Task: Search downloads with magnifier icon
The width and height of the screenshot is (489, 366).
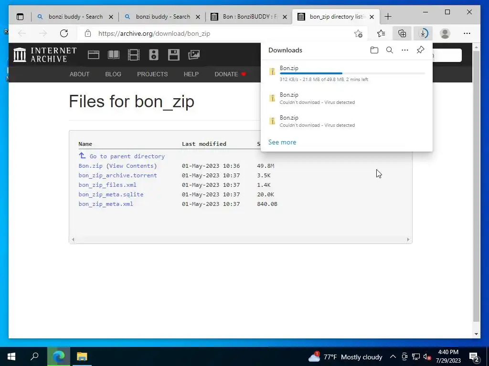Action: click(x=390, y=50)
